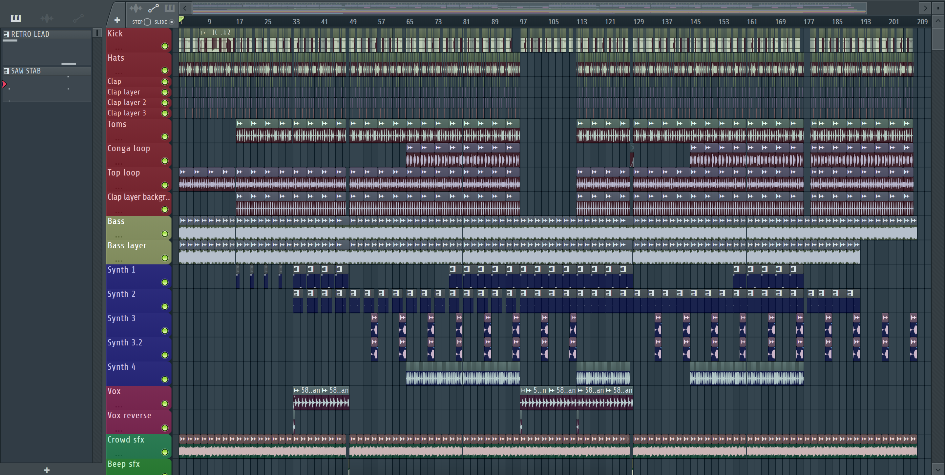The image size is (945, 475).
Task: Add a new pattern with bottom plus button
Action: [x=47, y=470]
